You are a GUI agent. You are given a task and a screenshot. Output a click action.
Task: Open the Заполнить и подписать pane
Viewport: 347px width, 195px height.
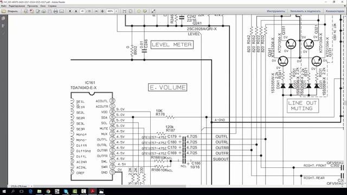pyautogui.click(x=305, y=11)
